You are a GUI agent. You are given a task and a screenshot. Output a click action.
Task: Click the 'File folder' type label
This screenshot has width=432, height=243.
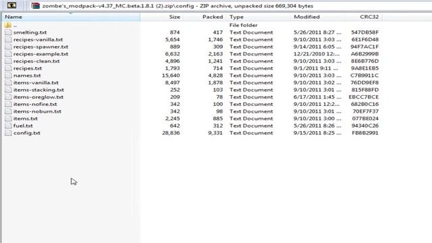click(x=243, y=25)
